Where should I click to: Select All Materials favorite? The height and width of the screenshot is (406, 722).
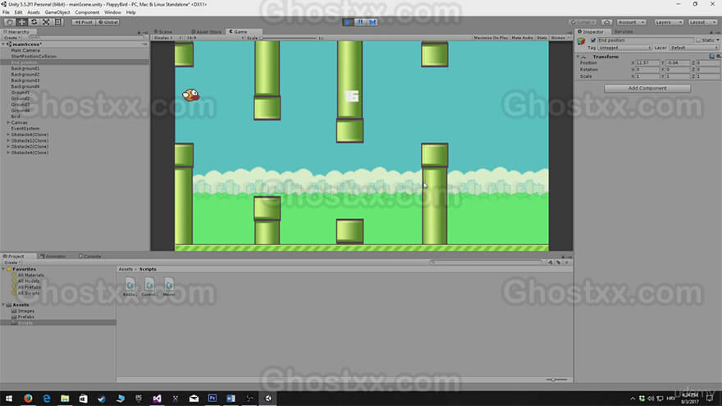(x=30, y=276)
